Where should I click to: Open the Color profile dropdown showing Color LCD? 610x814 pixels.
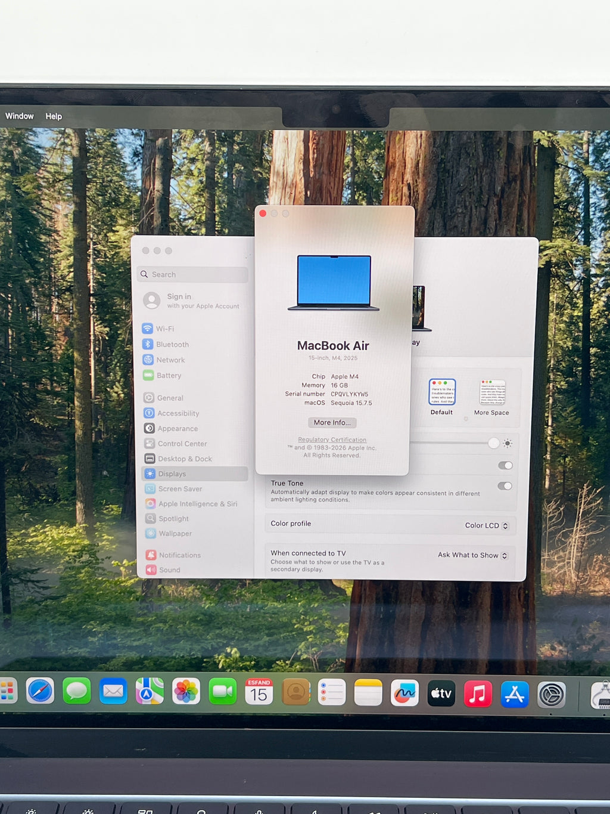point(487,525)
